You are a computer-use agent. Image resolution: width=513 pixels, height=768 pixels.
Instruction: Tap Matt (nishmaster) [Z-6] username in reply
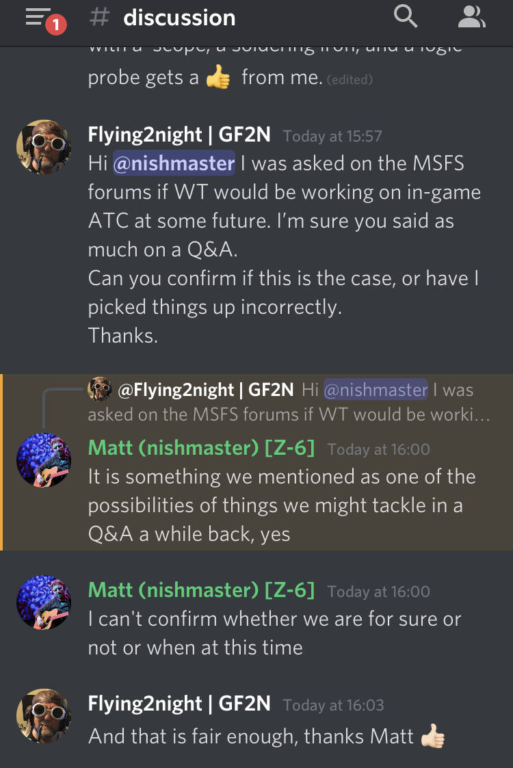click(x=202, y=448)
